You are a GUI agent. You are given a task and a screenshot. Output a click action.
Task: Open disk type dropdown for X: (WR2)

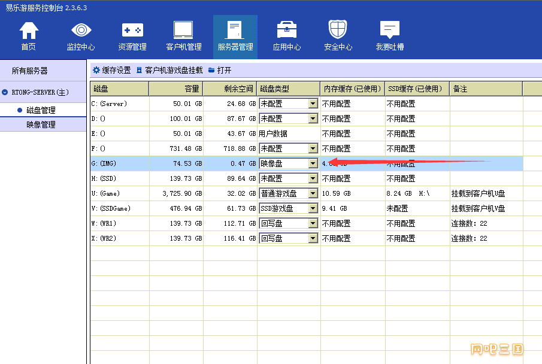[x=313, y=238]
